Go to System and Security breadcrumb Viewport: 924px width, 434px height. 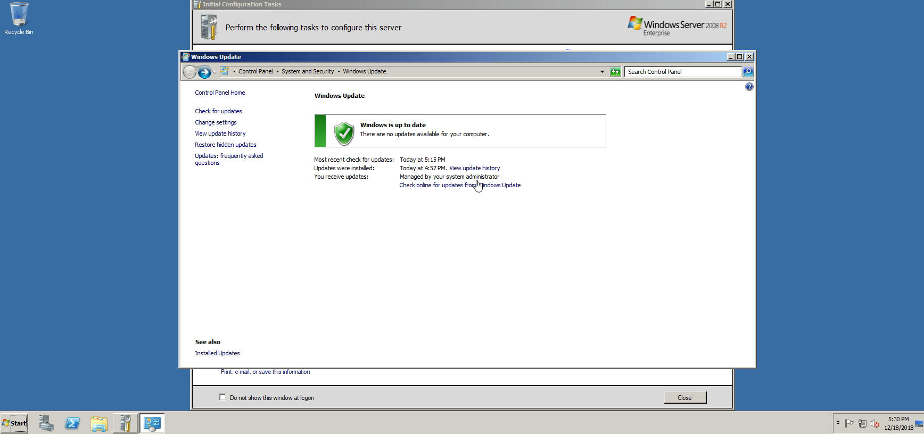pyautogui.click(x=308, y=71)
